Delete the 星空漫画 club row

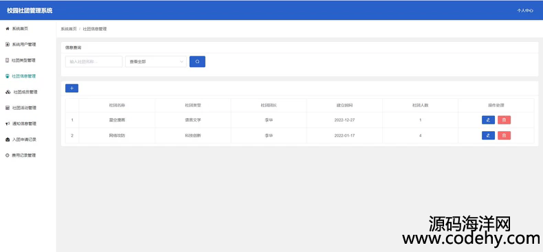click(504, 120)
